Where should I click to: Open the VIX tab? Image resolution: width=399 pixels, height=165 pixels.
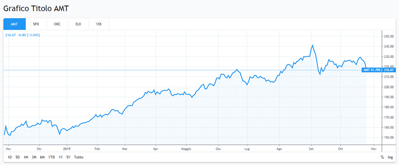(99, 24)
